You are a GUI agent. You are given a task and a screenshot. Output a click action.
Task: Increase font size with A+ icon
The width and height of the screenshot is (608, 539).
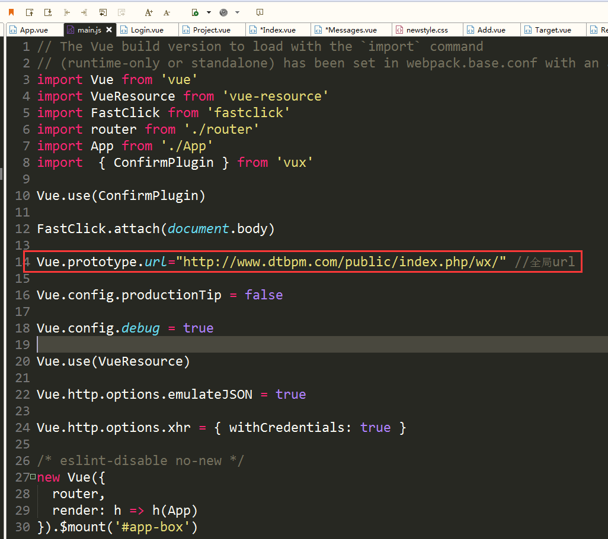pyautogui.click(x=149, y=12)
